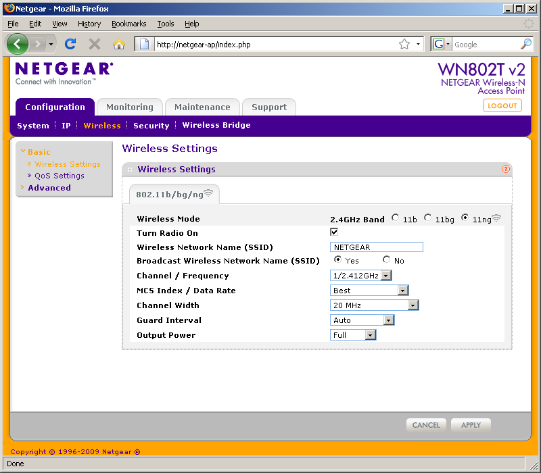
Task: Click the search magnifier icon
Action: [x=526, y=44]
